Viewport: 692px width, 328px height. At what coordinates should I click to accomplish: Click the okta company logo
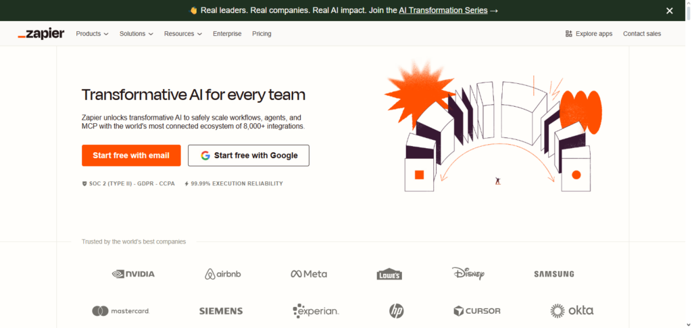coord(572,311)
